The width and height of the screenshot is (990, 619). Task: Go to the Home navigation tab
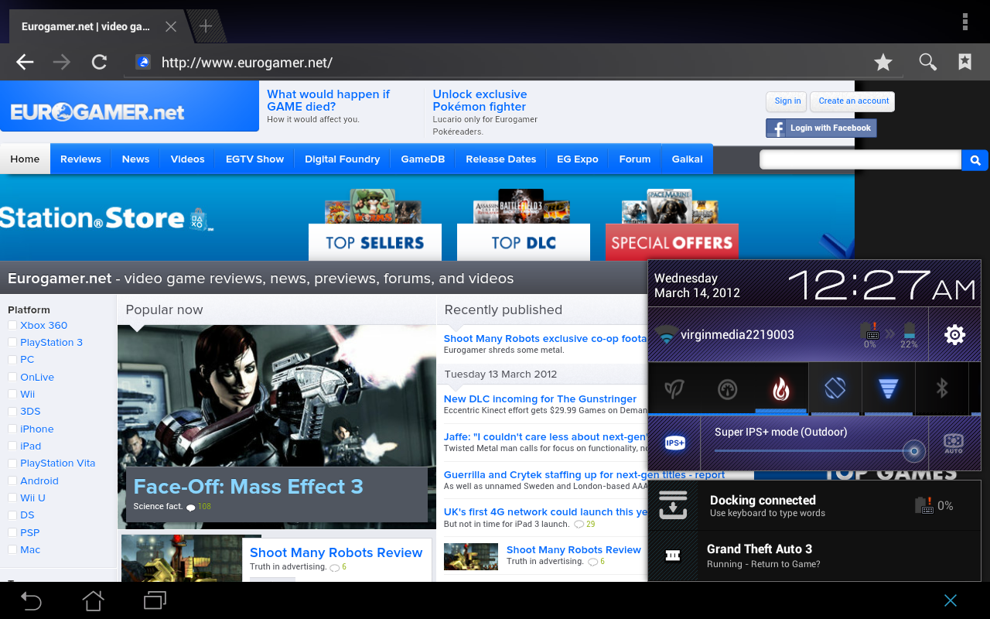(x=25, y=159)
